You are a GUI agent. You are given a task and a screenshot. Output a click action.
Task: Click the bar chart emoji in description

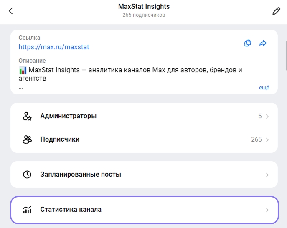(x=23, y=70)
